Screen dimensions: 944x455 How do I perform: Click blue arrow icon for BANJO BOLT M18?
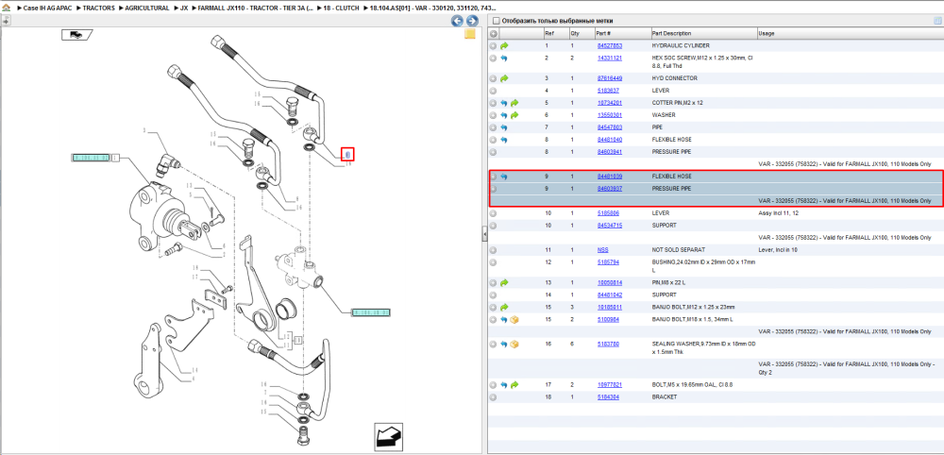pos(504,320)
